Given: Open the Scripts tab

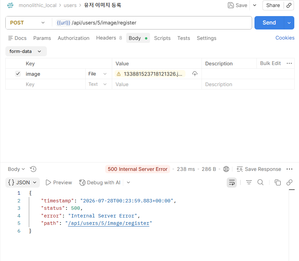Looking at the screenshot, I should tap(162, 38).
